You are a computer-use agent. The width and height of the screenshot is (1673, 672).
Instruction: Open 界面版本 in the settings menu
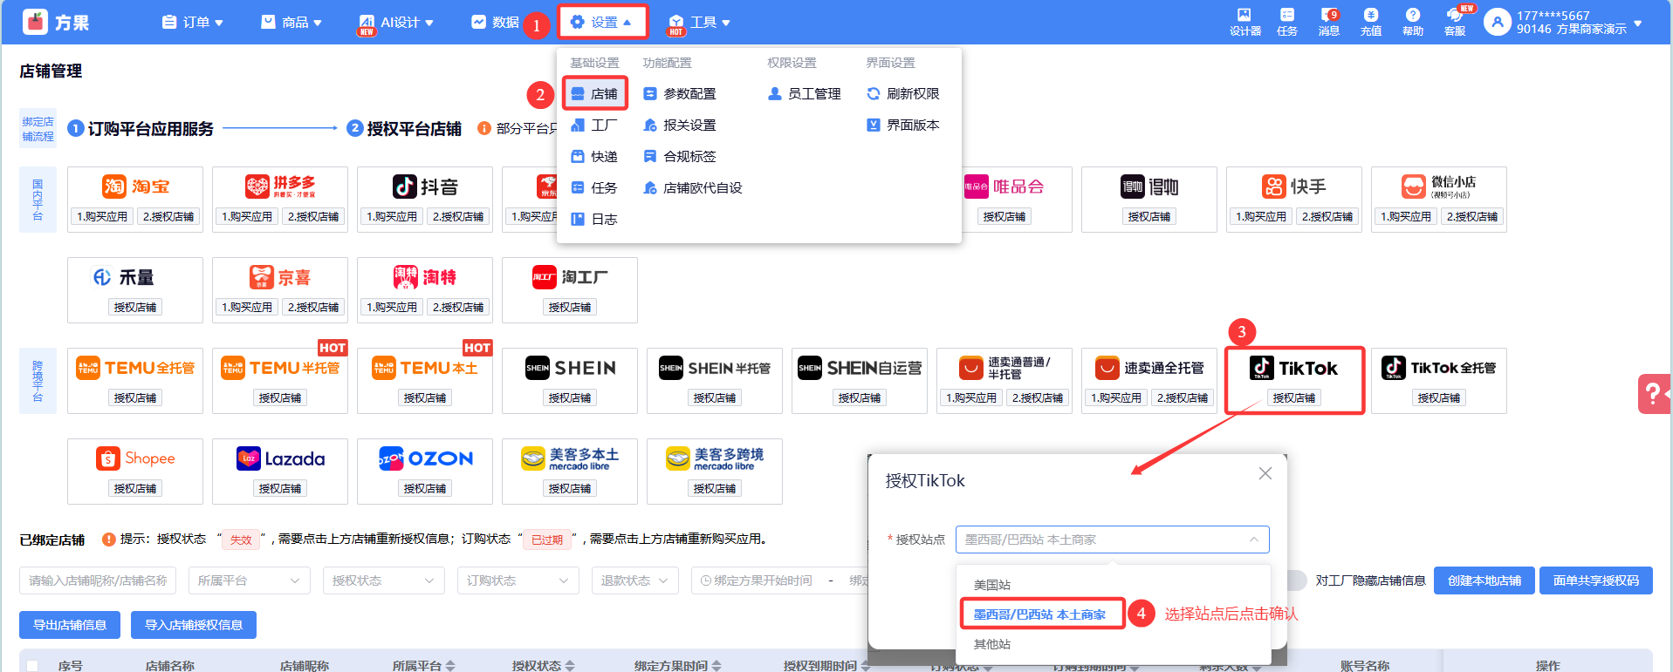(x=903, y=126)
